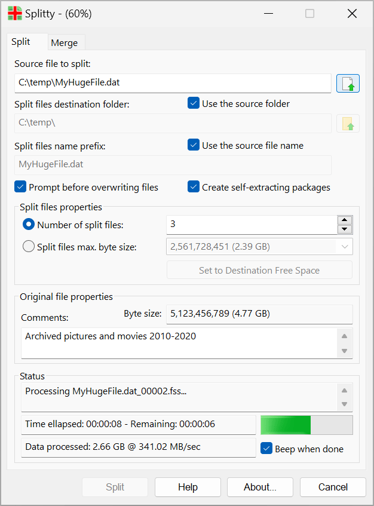Viewport: 374px width, 506px height.
Task: Click Comments box scroll down arrow
Action: (x=344, y=351)
